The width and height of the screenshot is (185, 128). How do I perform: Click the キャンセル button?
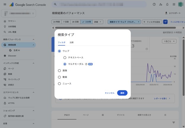tap(110, 93)
